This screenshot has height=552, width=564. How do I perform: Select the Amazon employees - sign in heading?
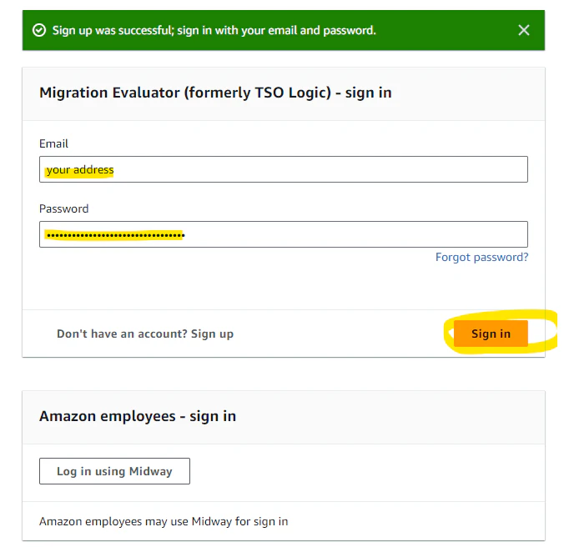[x=138, y=416]
